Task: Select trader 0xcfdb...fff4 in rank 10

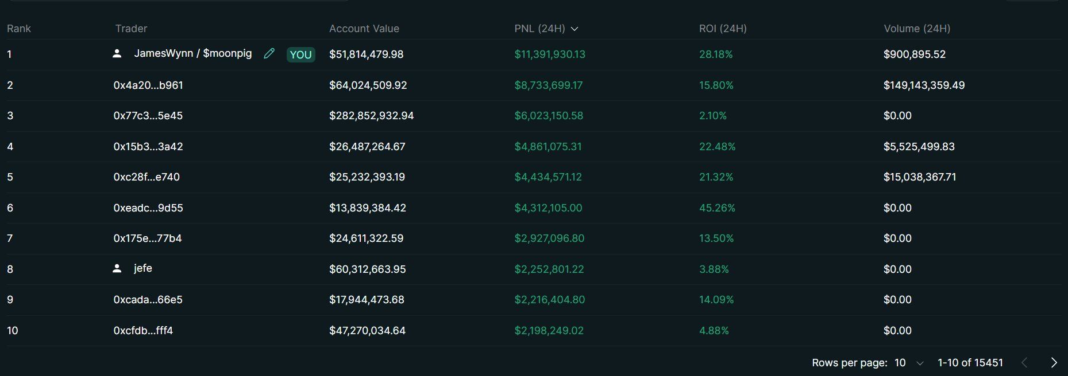Action: [x=143, y=331]
